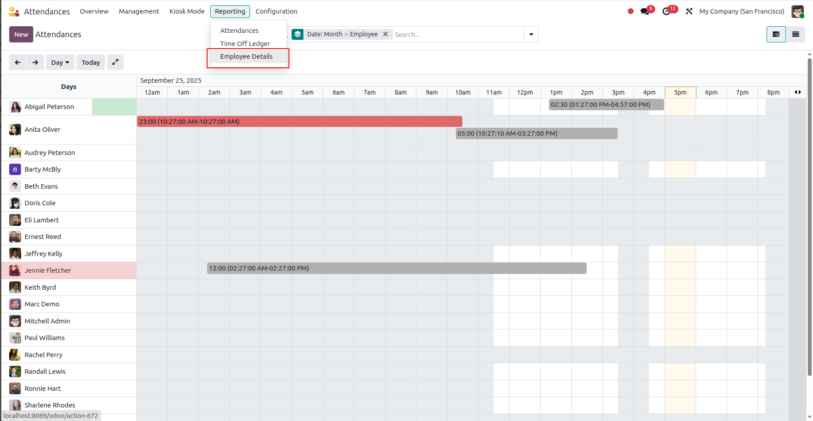Click Anita Oliver's red 23:00 attendance bar
The width and height of the screenshot is (813, 421).
(299, 122)
